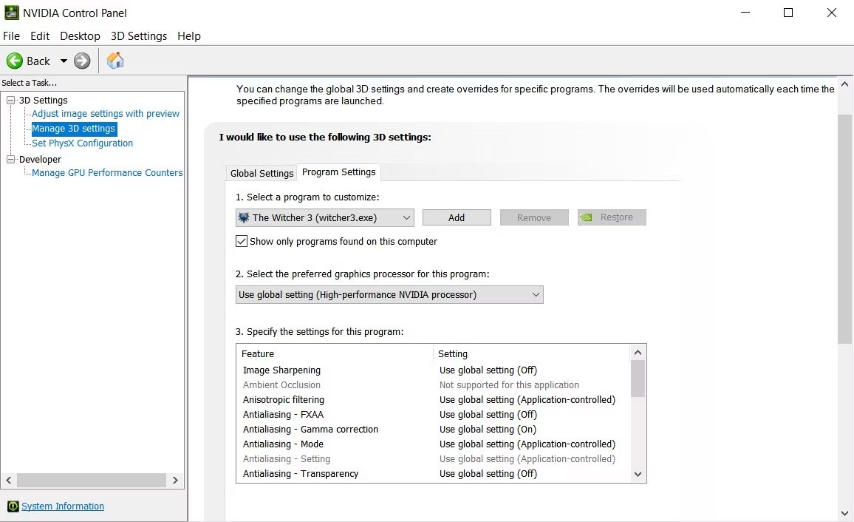Close the NVIDIA Control Panel window
The image size is (854, 522).
point(832,13)
